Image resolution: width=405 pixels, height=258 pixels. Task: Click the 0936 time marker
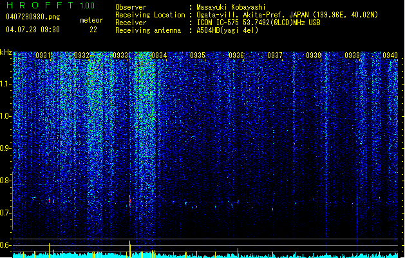(x=236, y=55)
